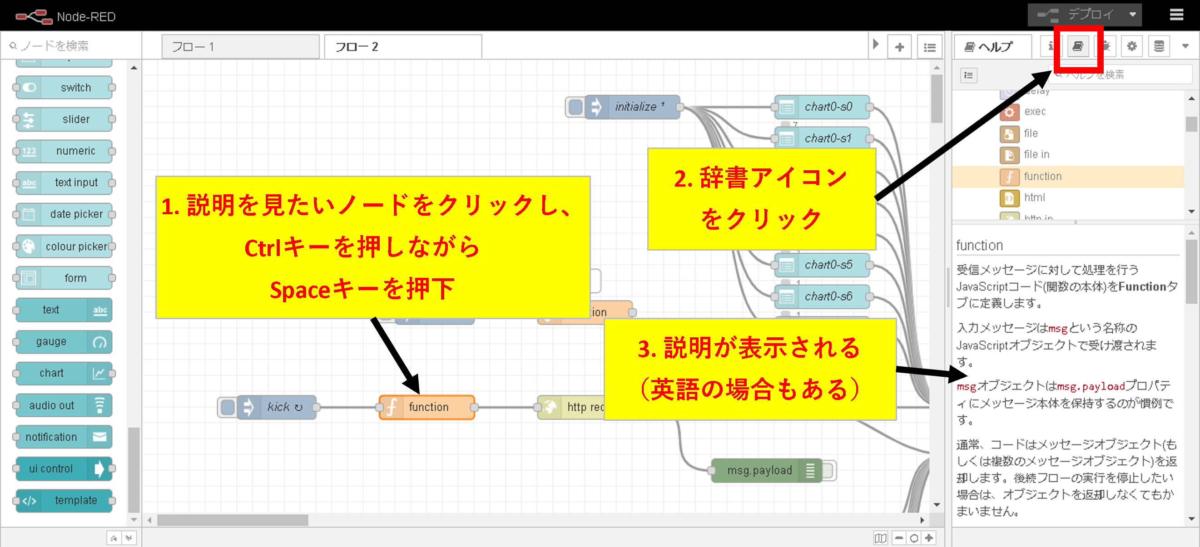The image size is (1200, 547).
Task: Toggle the navigator map view icon
Action: pyautogui.click(x=880, y=538)
